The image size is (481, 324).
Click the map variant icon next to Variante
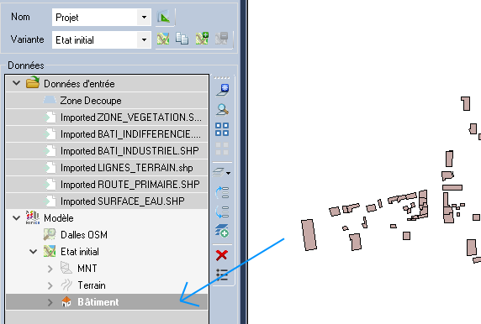point(163,39)
